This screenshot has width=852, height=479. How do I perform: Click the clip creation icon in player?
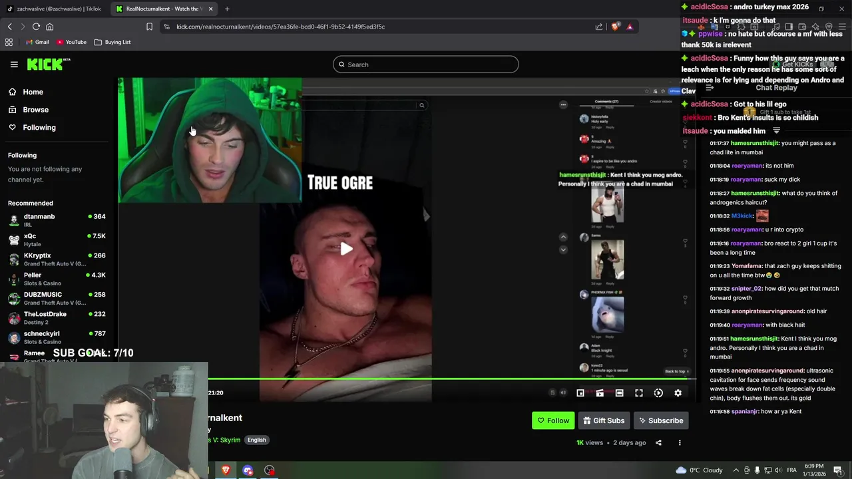(600, 393)
